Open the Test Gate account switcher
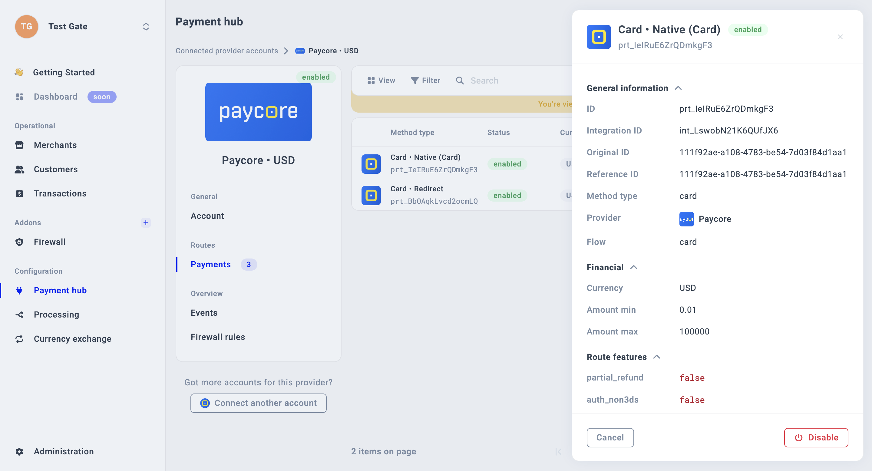This screenshot has height=471, width=872. click(146, 27)
